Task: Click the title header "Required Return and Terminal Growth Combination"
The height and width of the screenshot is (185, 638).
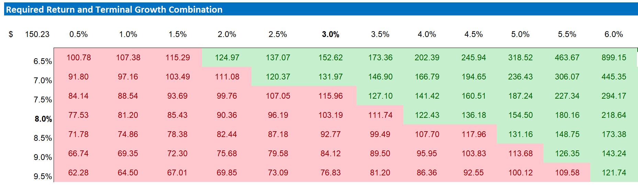Action: pyautogui.click(x=114, y=10)
